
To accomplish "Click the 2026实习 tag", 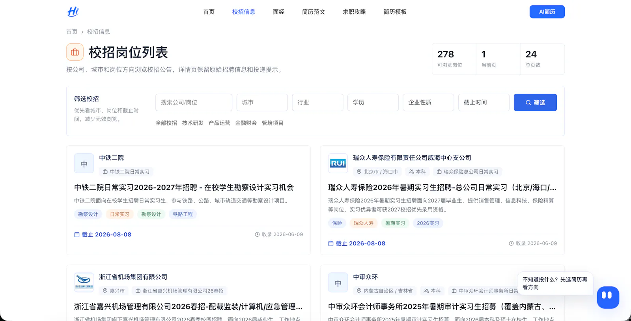I will (x=428, y=223).
